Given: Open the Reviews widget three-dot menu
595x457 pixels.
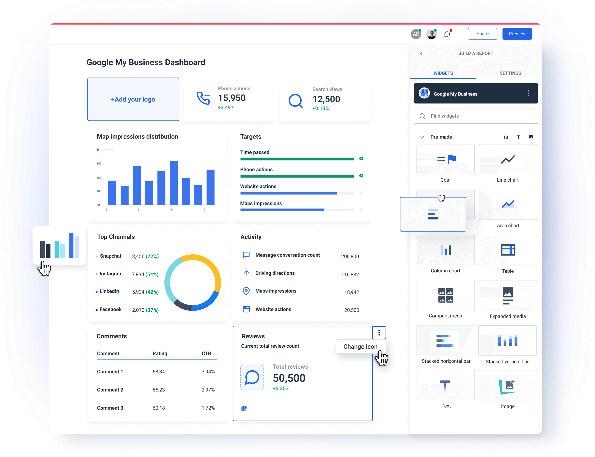Looking at the screenshot, I should [x=379, y=332].
